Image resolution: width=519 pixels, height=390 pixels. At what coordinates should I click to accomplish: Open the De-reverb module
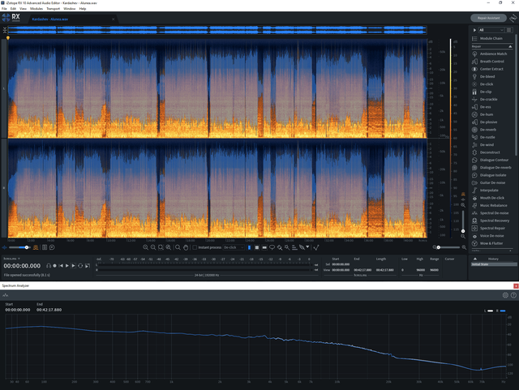(x=484, y=130)
